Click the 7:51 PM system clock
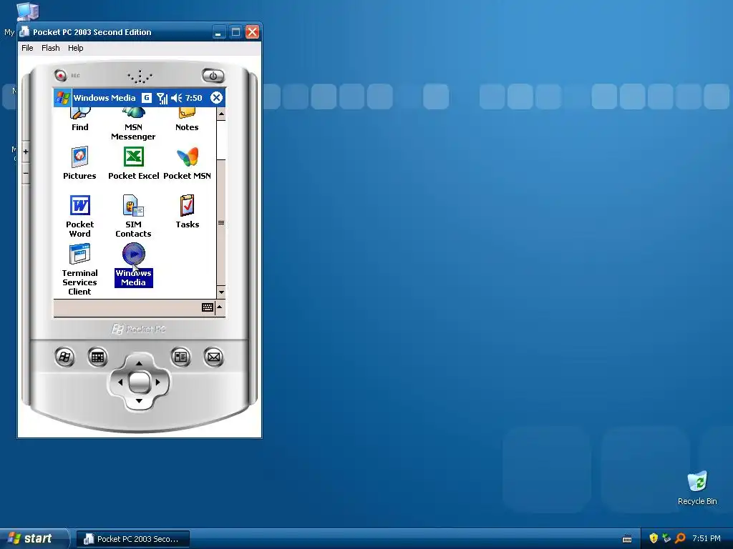 [707, 538]
